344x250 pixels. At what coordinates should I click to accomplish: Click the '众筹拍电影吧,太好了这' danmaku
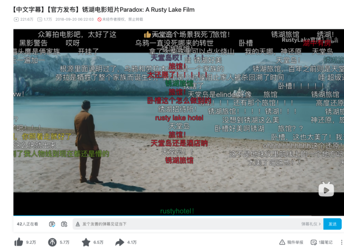(77, 34)
